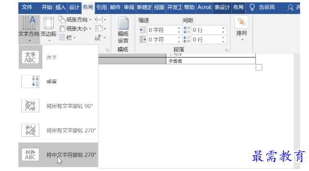Switch to the View (视图) tab

[159, 7]
